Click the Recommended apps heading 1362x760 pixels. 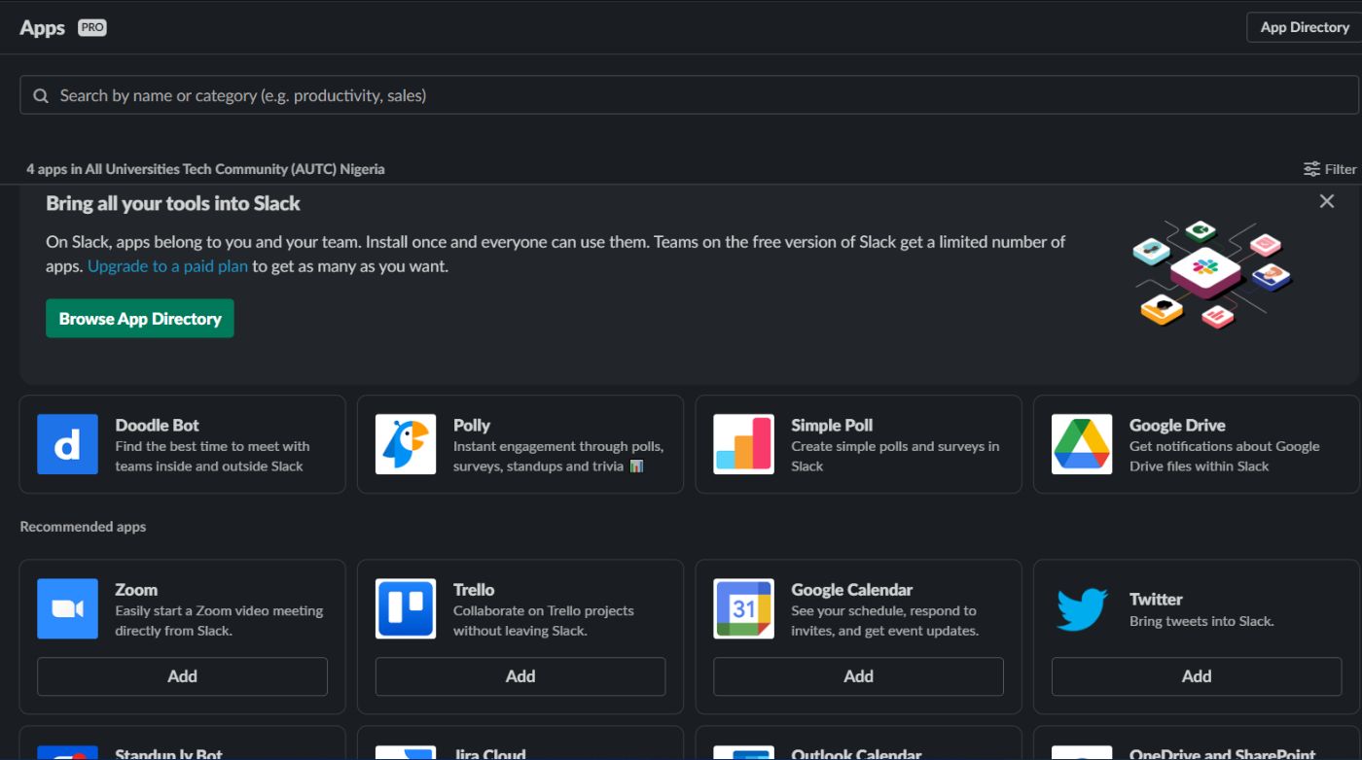point(83,527)
